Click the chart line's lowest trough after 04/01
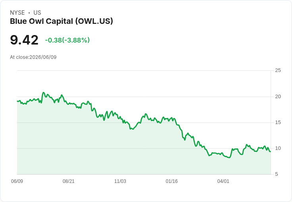This screenshot has width=292, height=202. pyautogui.click(x=229, y=157)
